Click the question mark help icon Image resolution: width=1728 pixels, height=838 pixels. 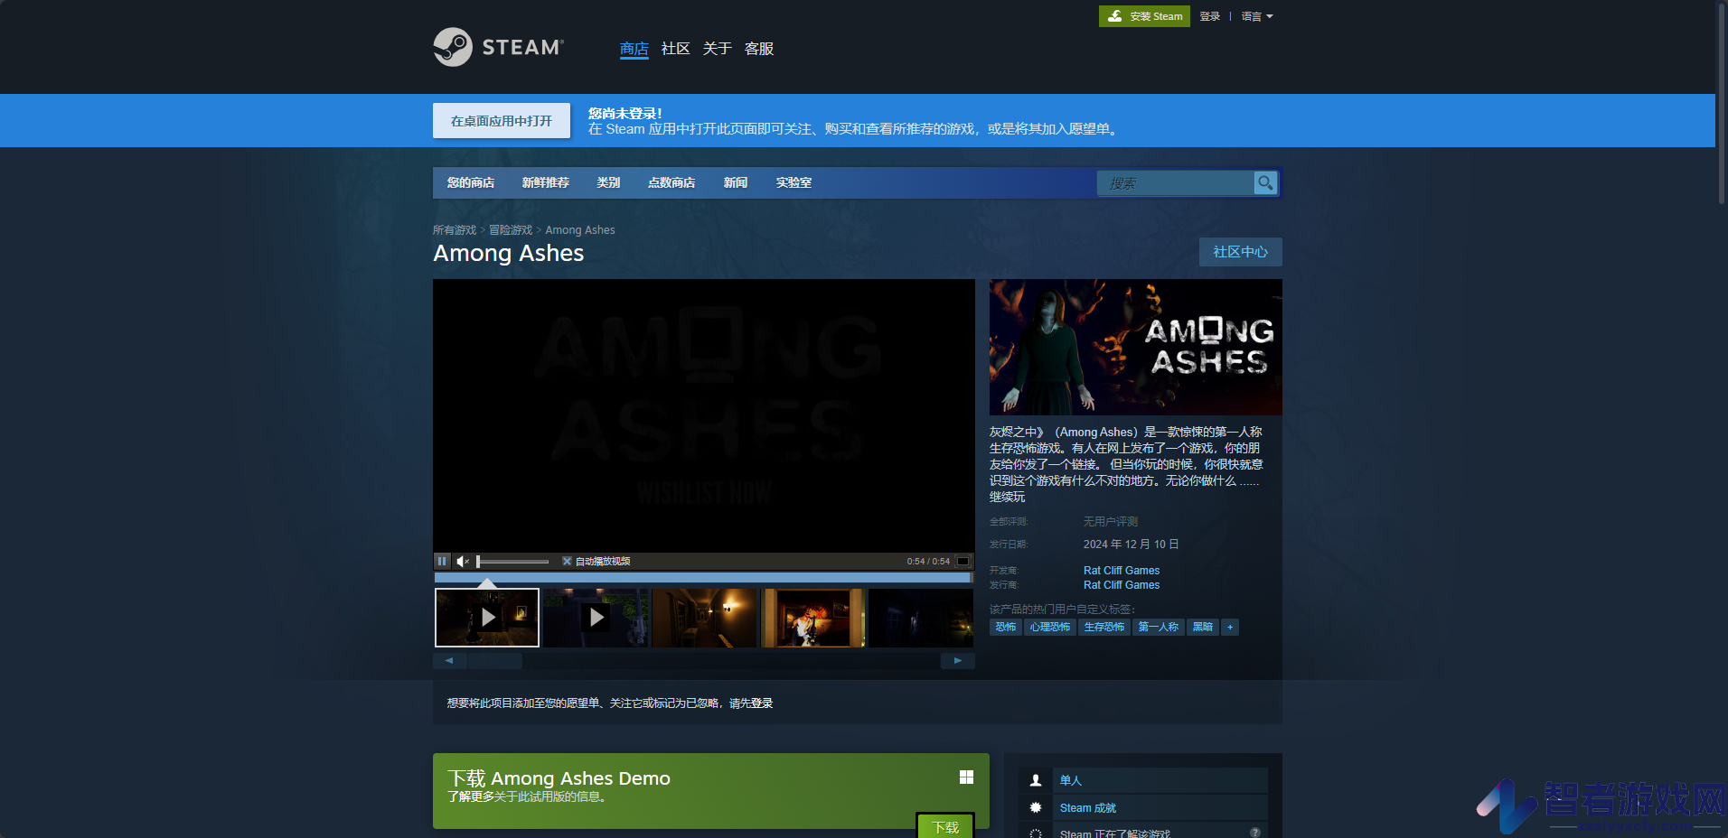[1255, 833]
